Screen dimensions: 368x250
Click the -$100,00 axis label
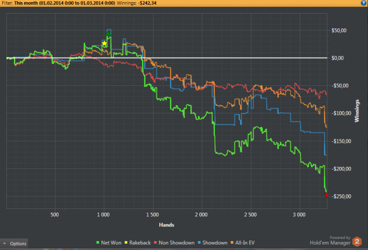coord(341,113)
